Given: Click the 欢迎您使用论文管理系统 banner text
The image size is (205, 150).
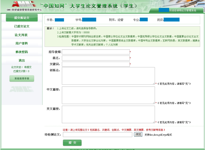Looking at the screenshot, I should [183, 11].
